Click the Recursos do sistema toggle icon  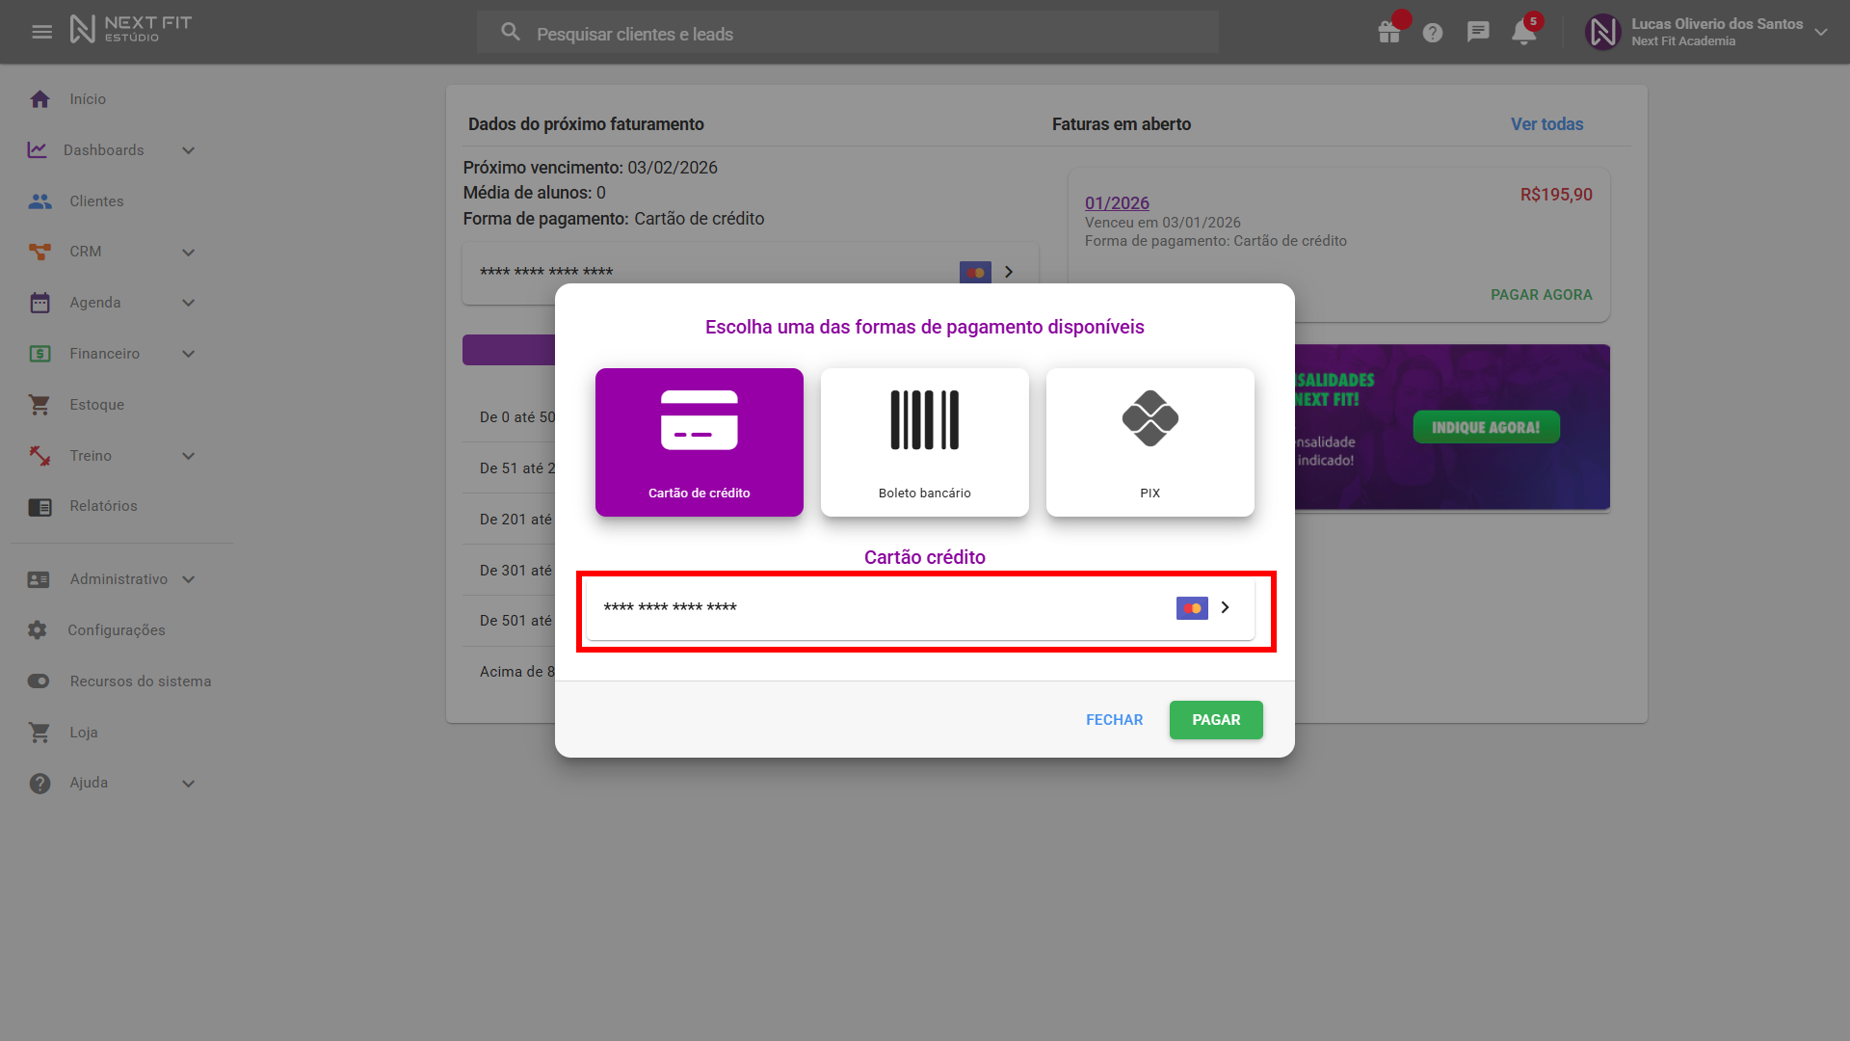[39, 681]
